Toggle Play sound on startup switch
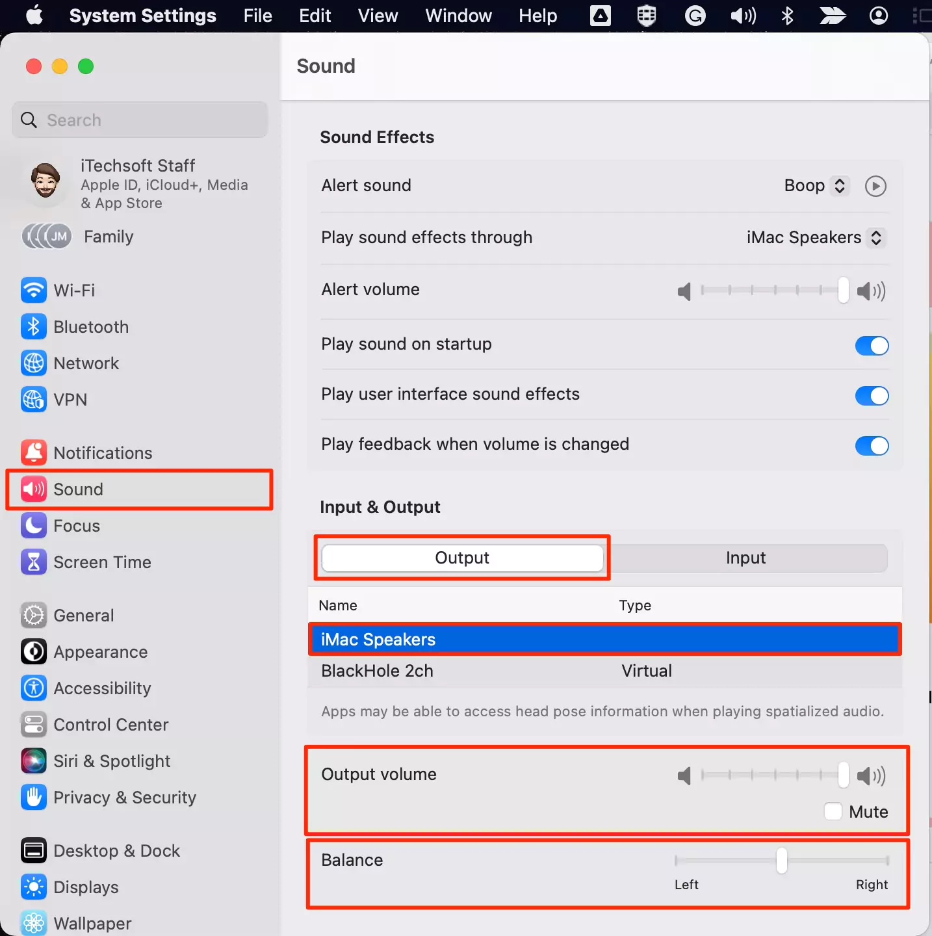 (872, 345)
